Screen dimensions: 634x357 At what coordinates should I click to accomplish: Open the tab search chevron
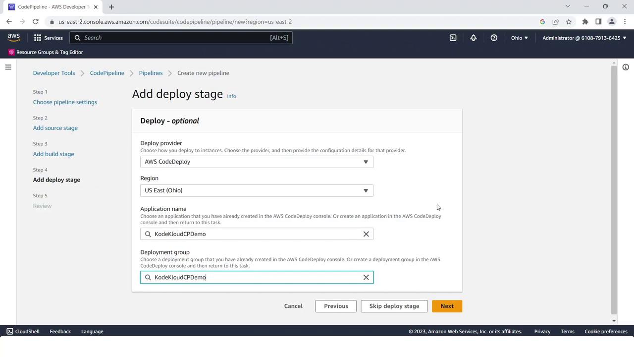click(x=568, y=6)
